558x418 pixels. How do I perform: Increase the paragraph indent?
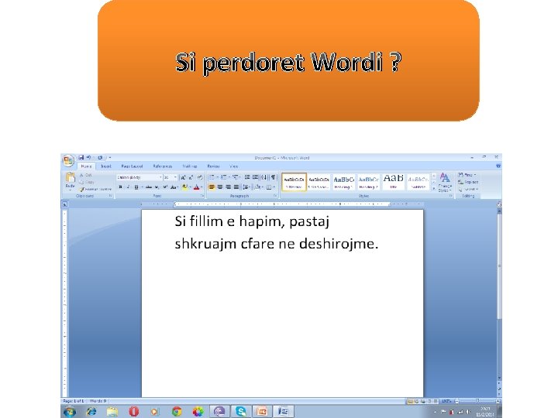coord(255,177)
